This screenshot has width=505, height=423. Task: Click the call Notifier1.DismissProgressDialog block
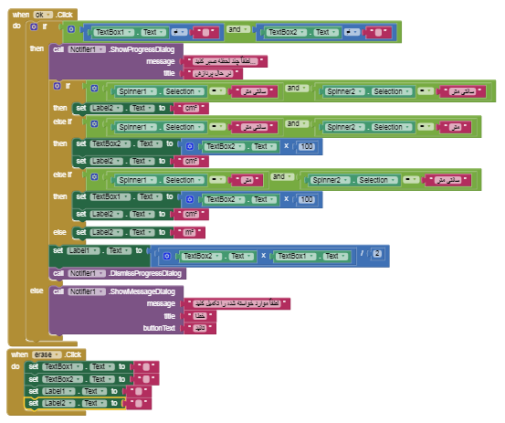pos(118,273)
